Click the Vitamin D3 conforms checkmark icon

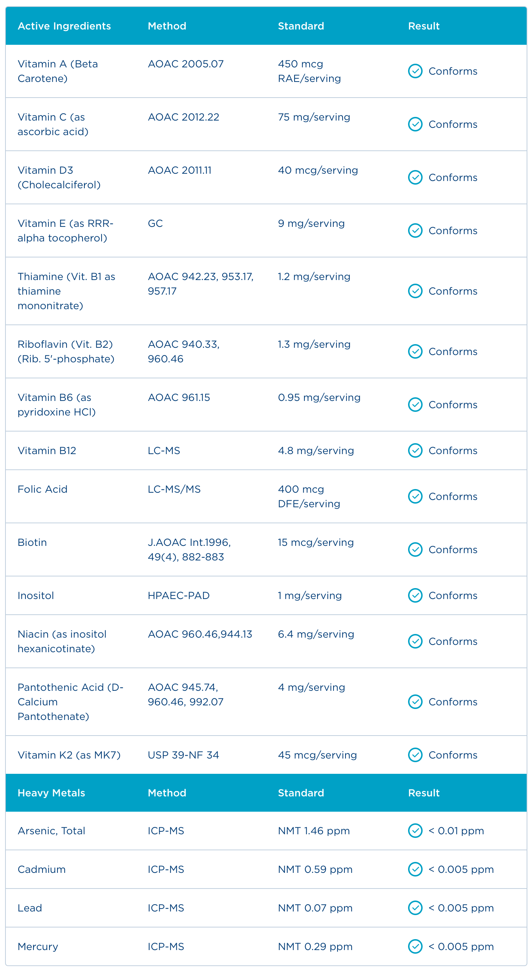415,177
